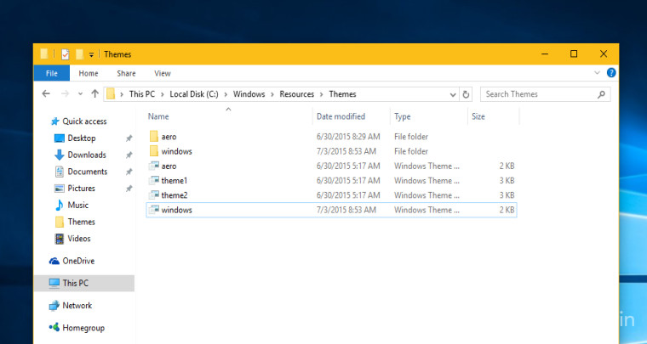Viewport: 647px width, 344px height.
Task: Open the Help question mark icon
Action: (611, 73)
